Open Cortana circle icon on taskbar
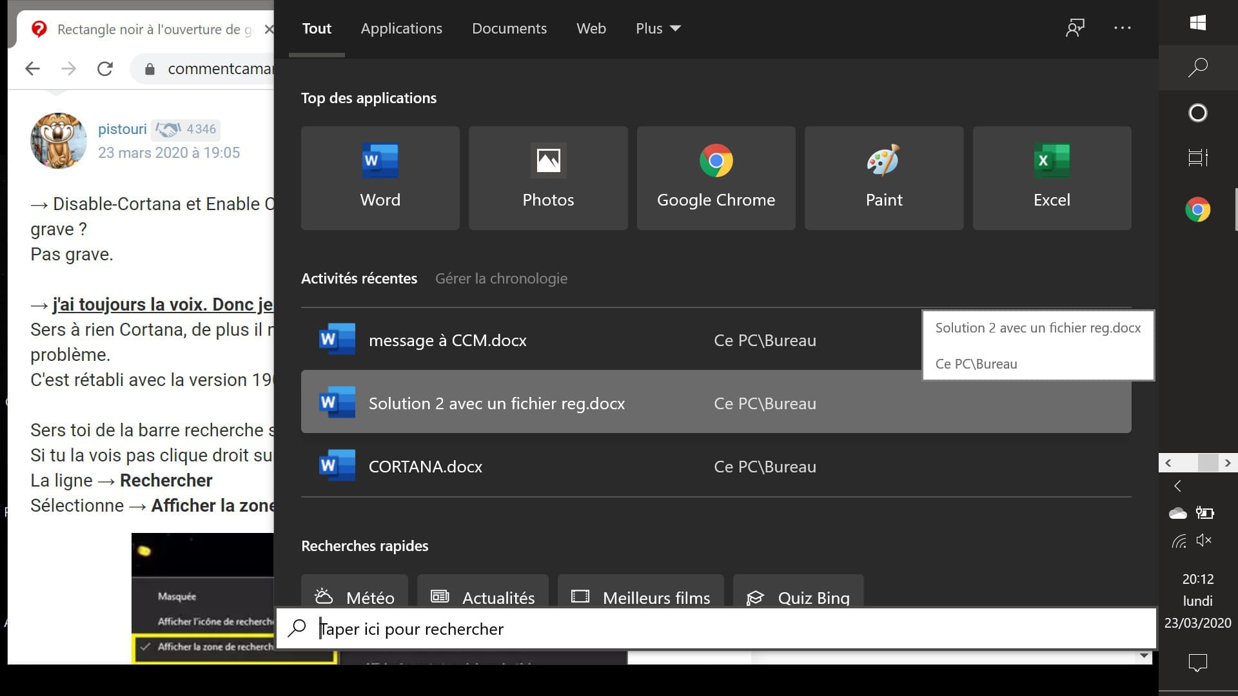Viewport: 1238px width, 696px height. pyautogui.click(x=1197, y=113)
